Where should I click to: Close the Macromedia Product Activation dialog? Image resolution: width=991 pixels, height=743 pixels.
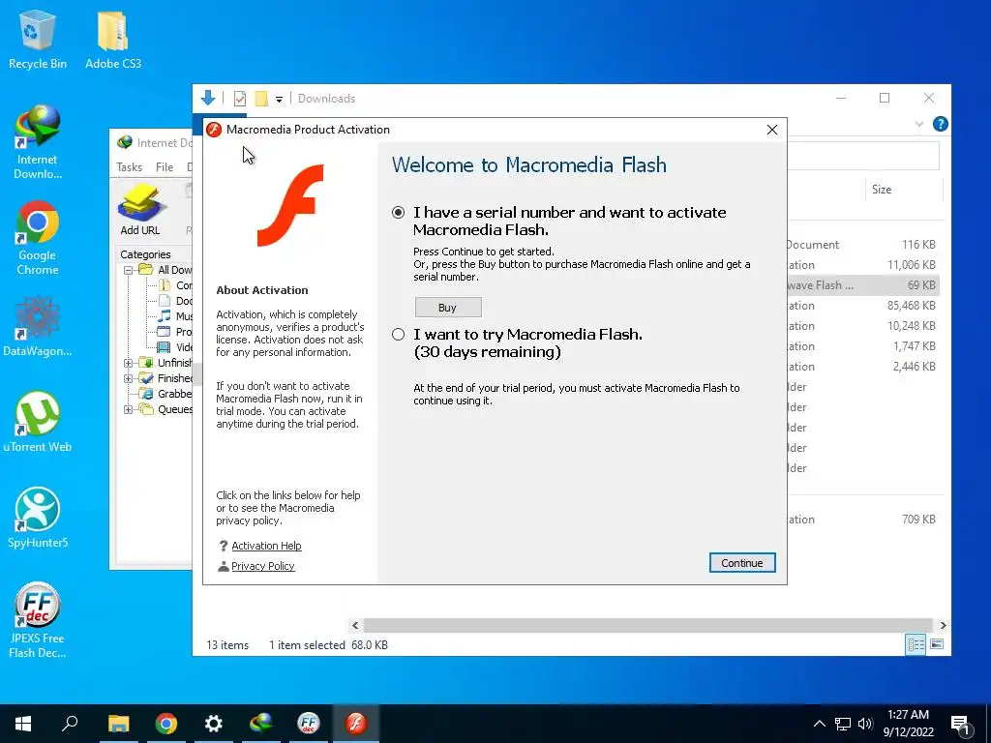tap(771, 130)
